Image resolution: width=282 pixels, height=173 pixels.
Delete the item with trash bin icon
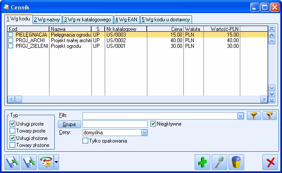236,162
